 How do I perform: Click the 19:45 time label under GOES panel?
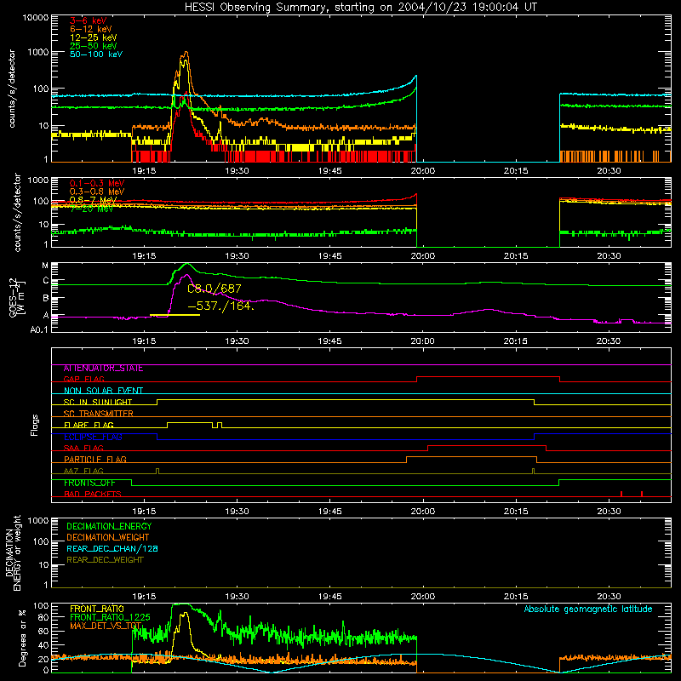point(329,341)
